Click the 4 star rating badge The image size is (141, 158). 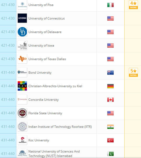(x=133, y=5)
